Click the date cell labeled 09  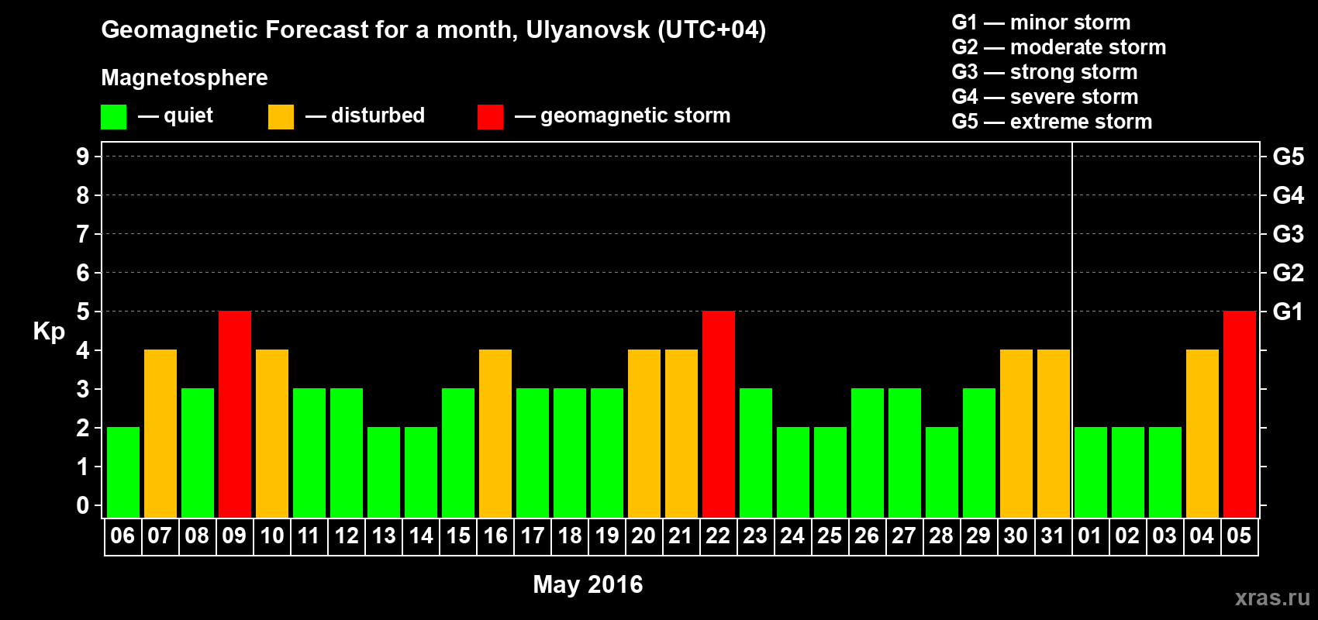[235, 536]
